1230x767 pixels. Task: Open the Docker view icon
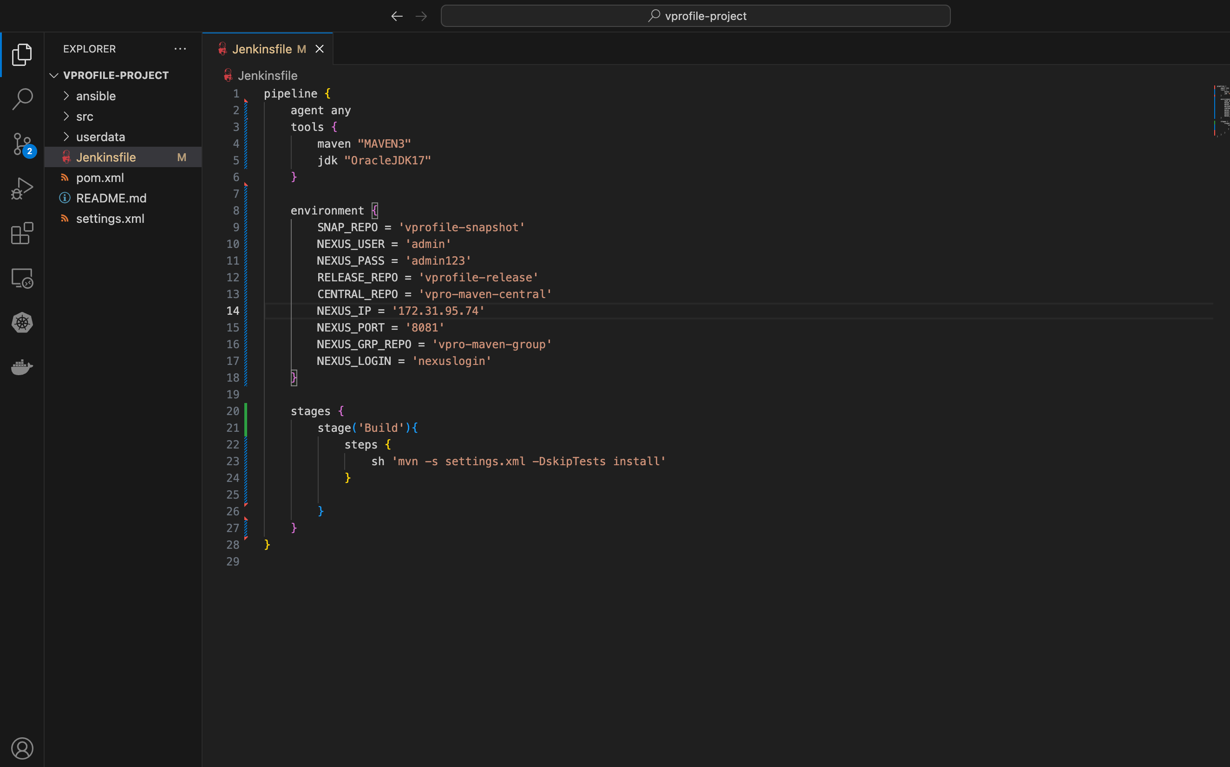[22, 367]
